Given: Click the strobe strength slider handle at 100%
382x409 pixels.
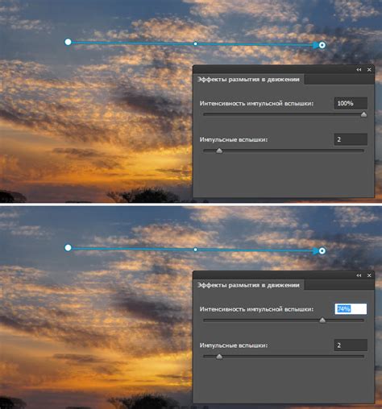Looking at the screenshot, I should [x=363, y=114].
